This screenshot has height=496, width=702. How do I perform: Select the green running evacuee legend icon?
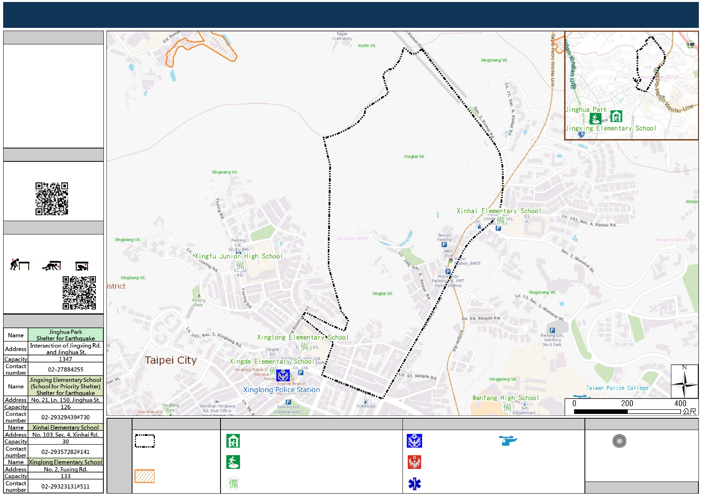[x=233, y=462]
